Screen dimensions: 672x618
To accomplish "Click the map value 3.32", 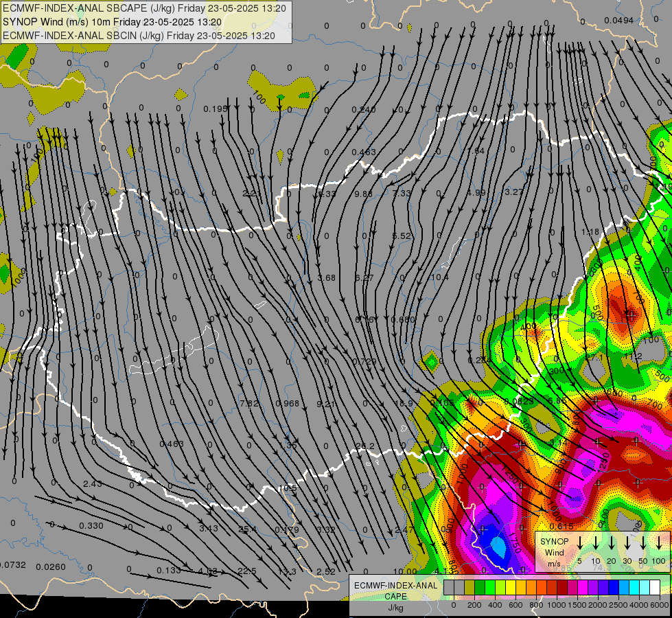I will (x=326, y=529).
